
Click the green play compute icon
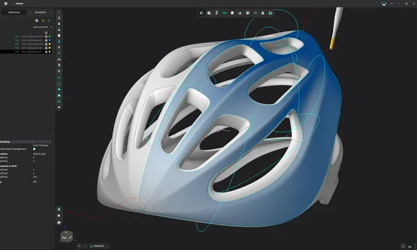(49, 20)
